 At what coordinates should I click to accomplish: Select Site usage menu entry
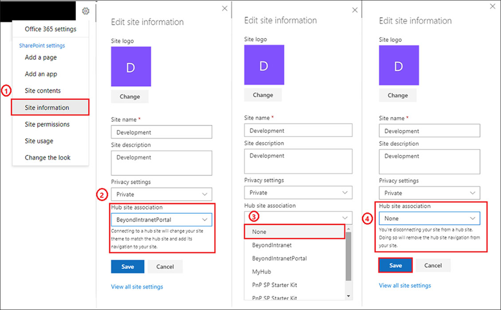coord(39,141)
